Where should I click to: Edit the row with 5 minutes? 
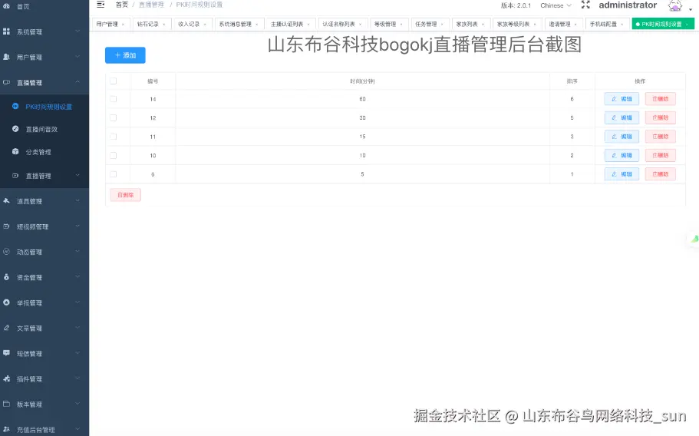pos(622,174)
